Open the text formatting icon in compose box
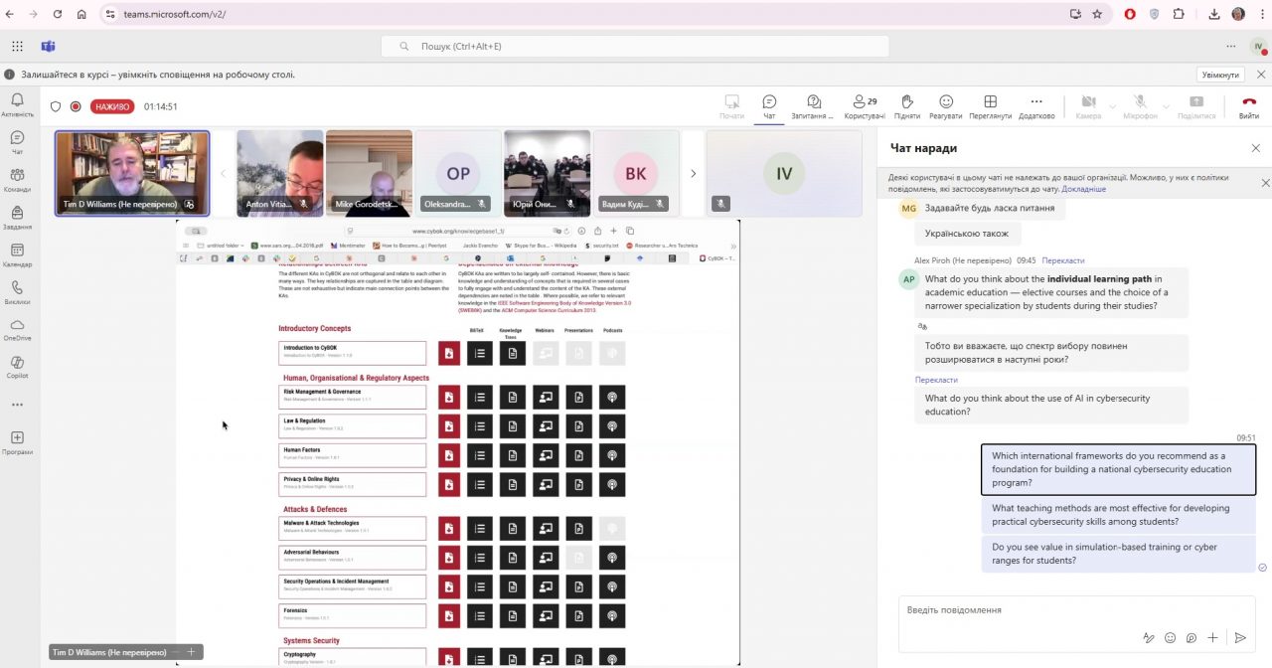This screenshot has height=668, width=1272. (x=1149, y=638)
